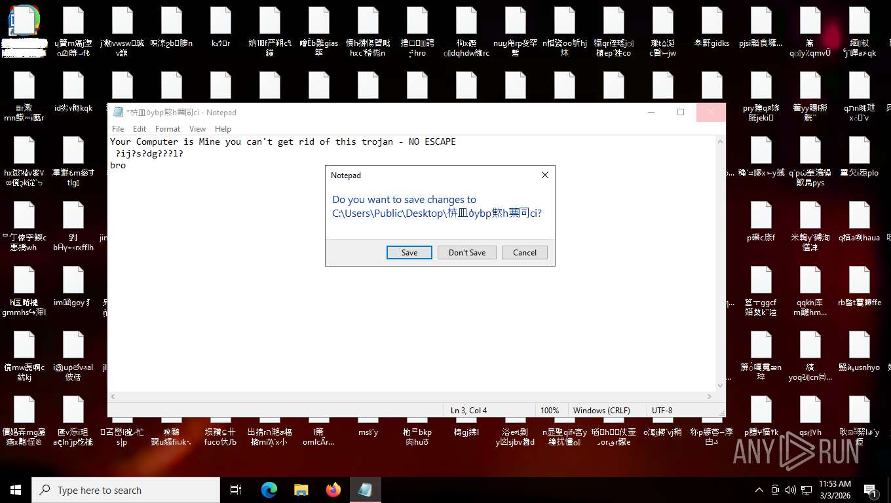Open the volume control in the tray
The width and height of the screenshot is (891, 503).
[x=791, y=490]
